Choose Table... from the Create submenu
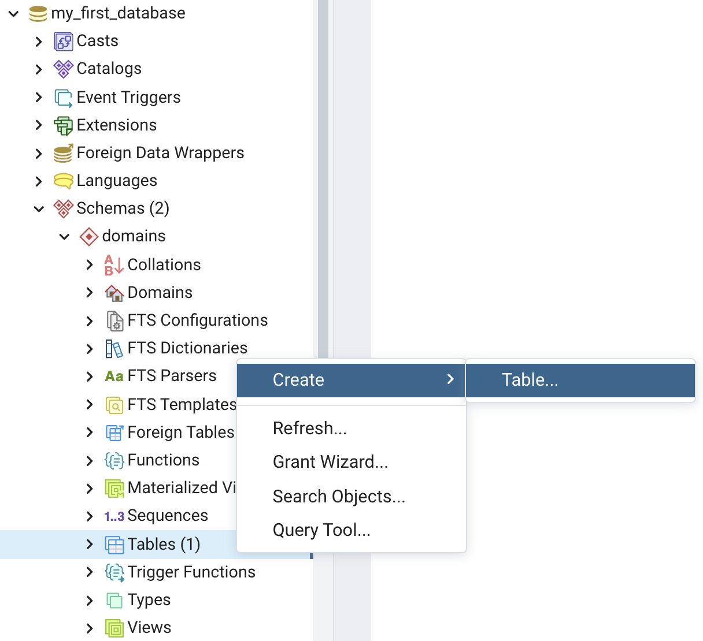Viewport: 703px width, 641px height. click(x=530, y=380)
